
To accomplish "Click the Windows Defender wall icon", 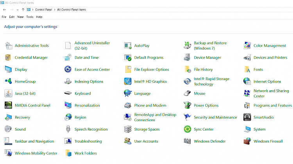I will [x=187, y=141].
